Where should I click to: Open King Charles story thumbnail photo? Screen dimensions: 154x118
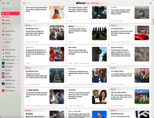[x=57, y=33]
